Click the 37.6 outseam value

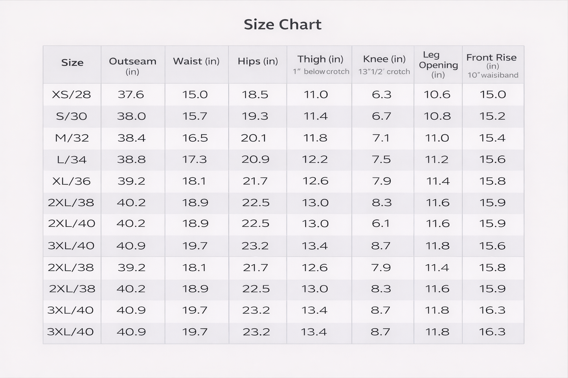tap(131, 95)
